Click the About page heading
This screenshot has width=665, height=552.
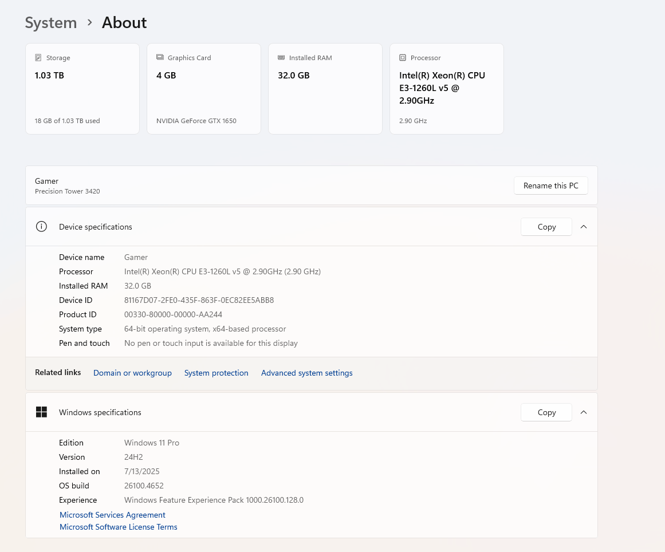tap(124, 22)
